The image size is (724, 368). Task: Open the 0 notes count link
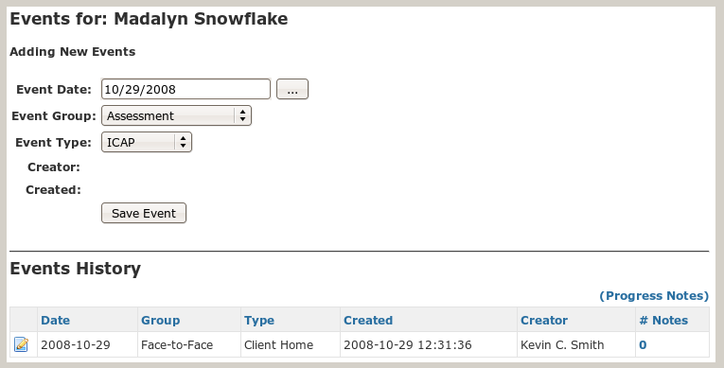click(643, 345)
